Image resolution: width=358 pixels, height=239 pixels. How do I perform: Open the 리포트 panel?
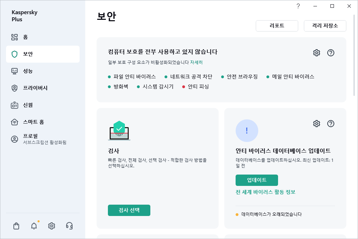click(277, 26)
